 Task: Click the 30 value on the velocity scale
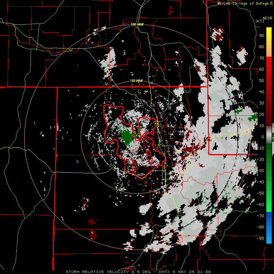point(262,103)
